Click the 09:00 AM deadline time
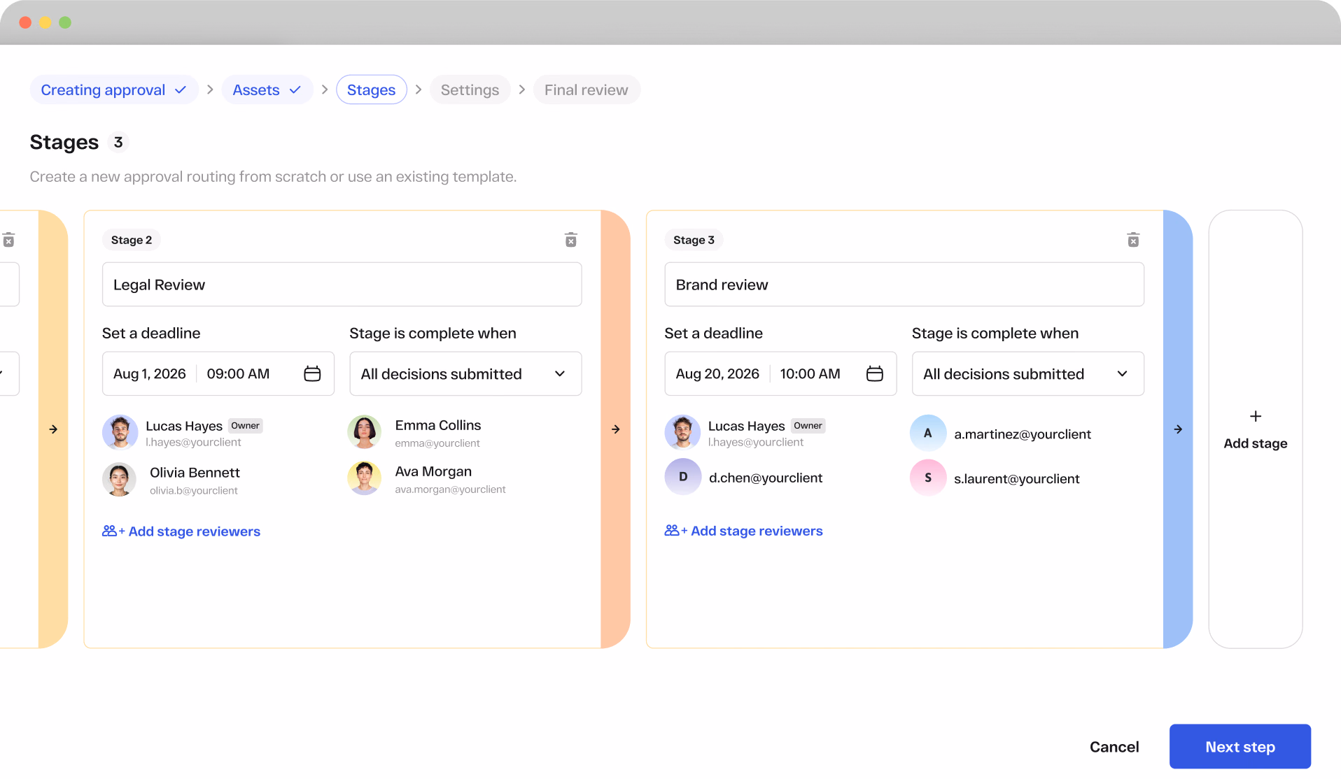1341x779 pixels. tap(238, 373)
